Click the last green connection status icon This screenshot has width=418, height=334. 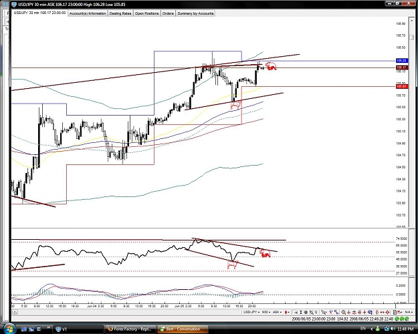pos(407,319)
